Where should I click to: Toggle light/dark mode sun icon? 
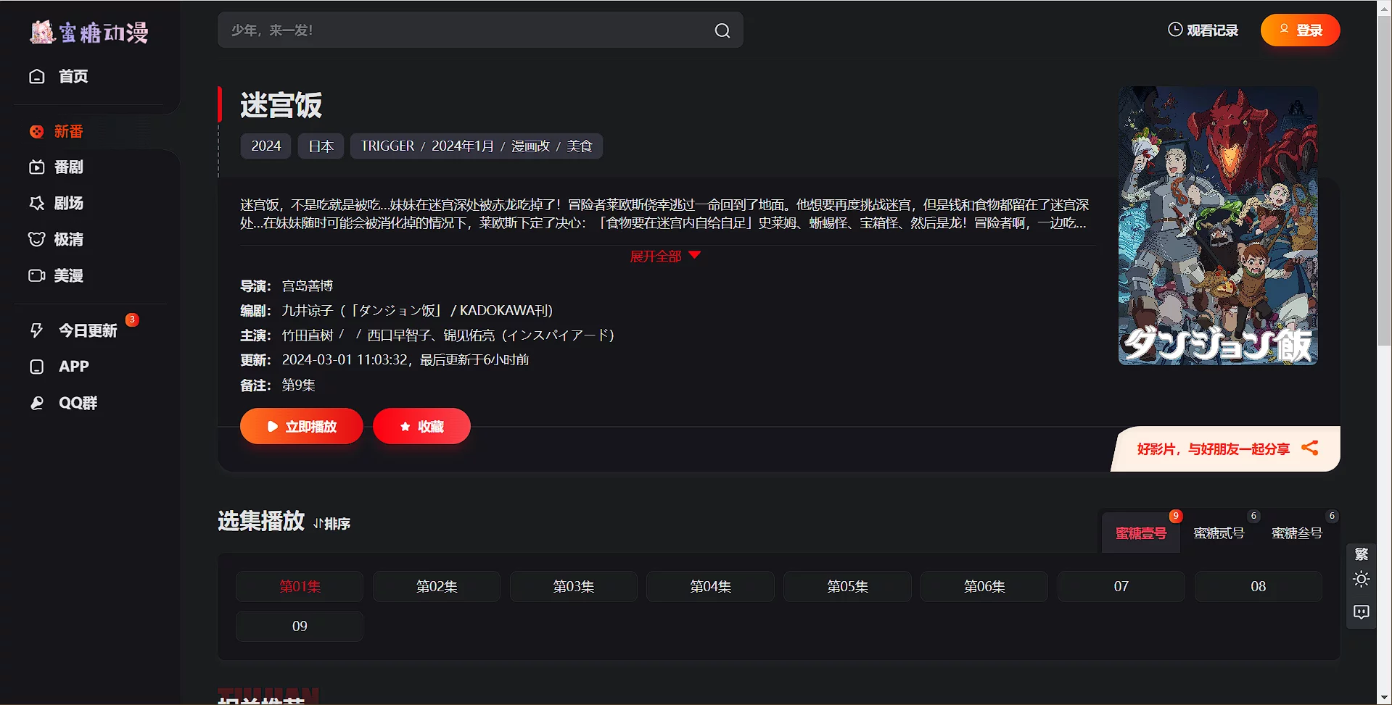coord(1361,580)
